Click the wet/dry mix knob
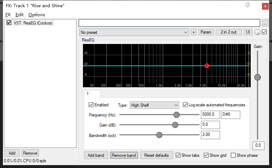 click(x=258, y=32)
